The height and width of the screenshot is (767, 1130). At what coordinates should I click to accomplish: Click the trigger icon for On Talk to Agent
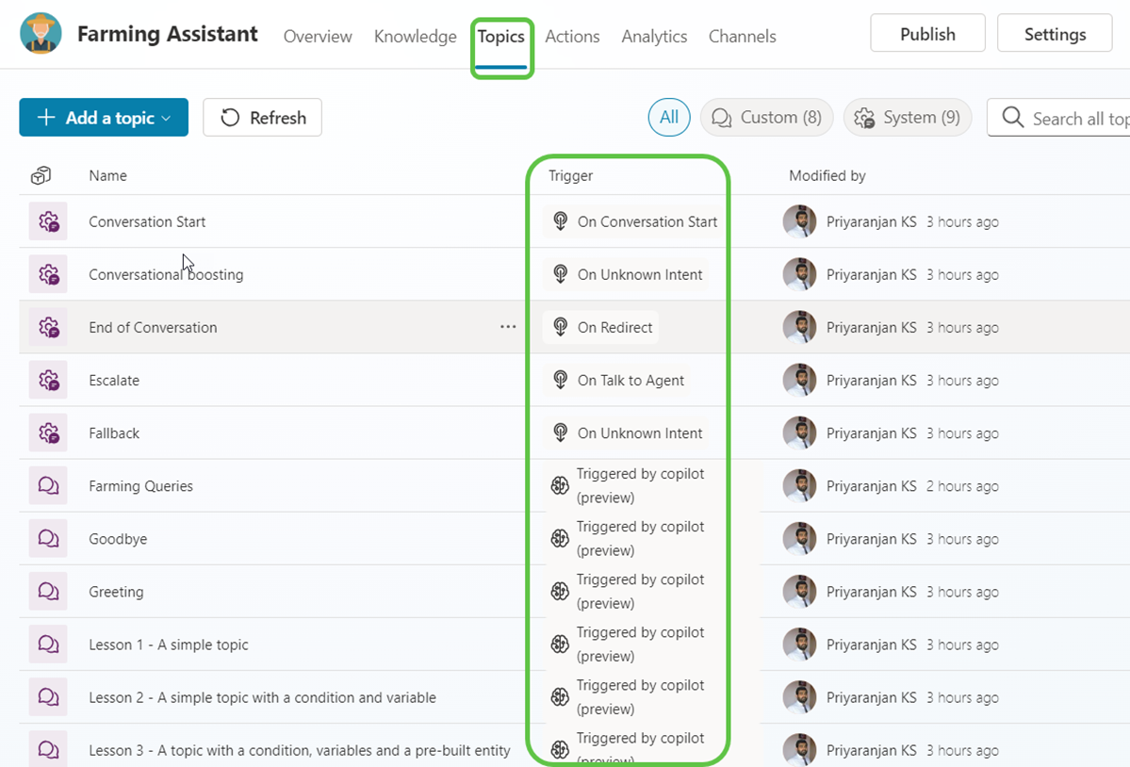coord(561,381)
